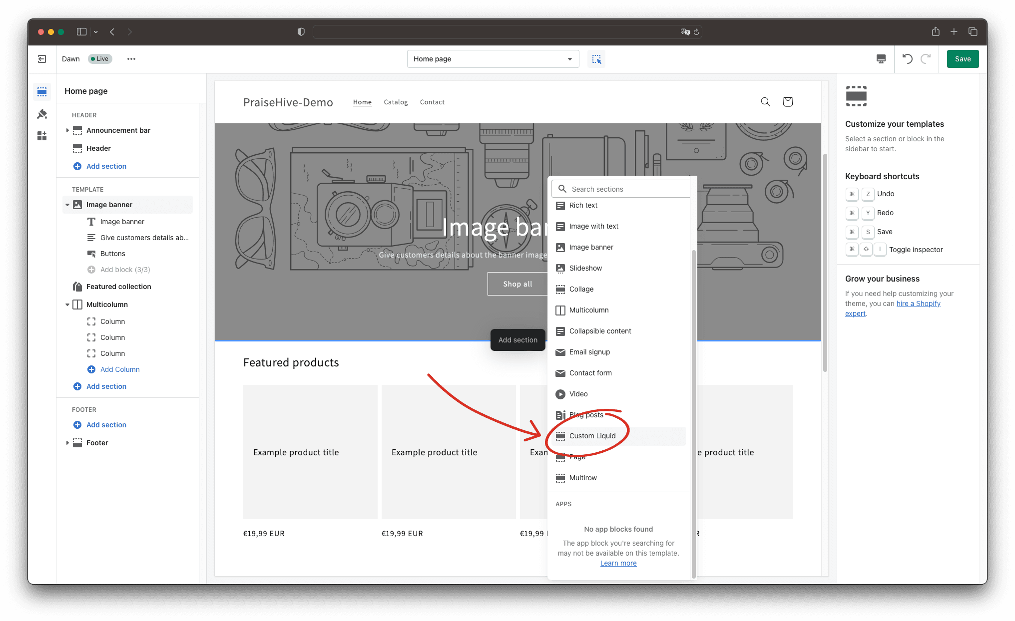
Task: Expand the Footer section
Action: pos(67,443)
